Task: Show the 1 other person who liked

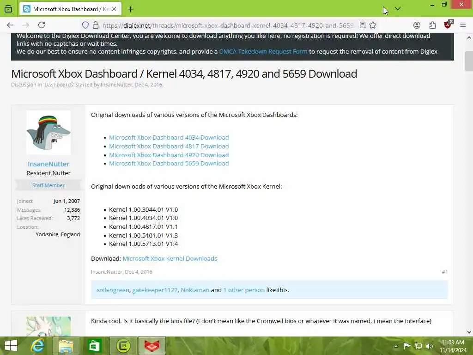Action: point(244,290)
